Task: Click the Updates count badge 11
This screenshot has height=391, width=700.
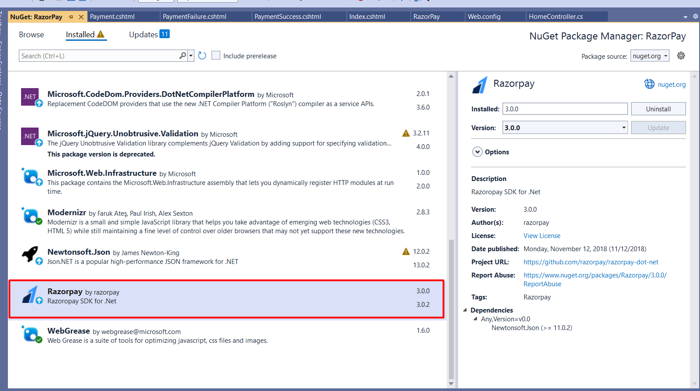Action: (165, 34)
